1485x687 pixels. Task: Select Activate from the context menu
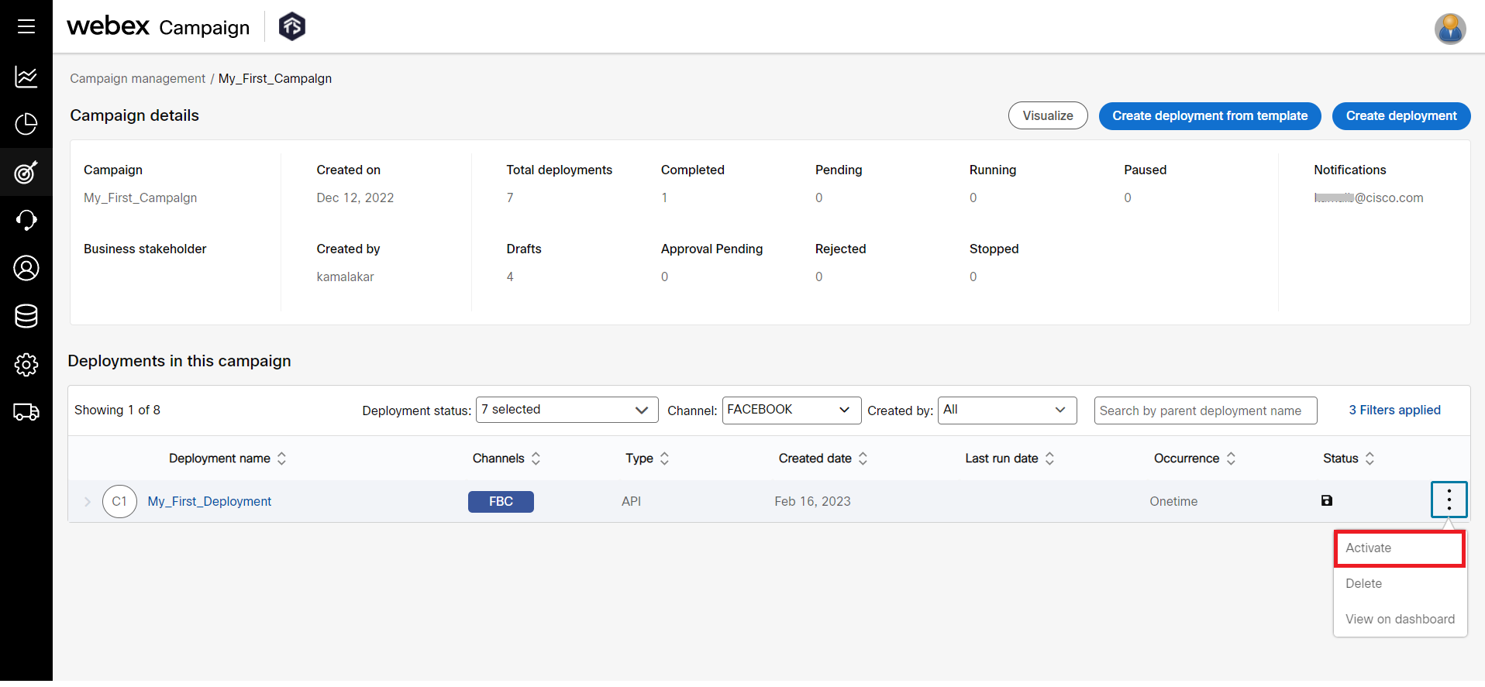click(1400, 548)
